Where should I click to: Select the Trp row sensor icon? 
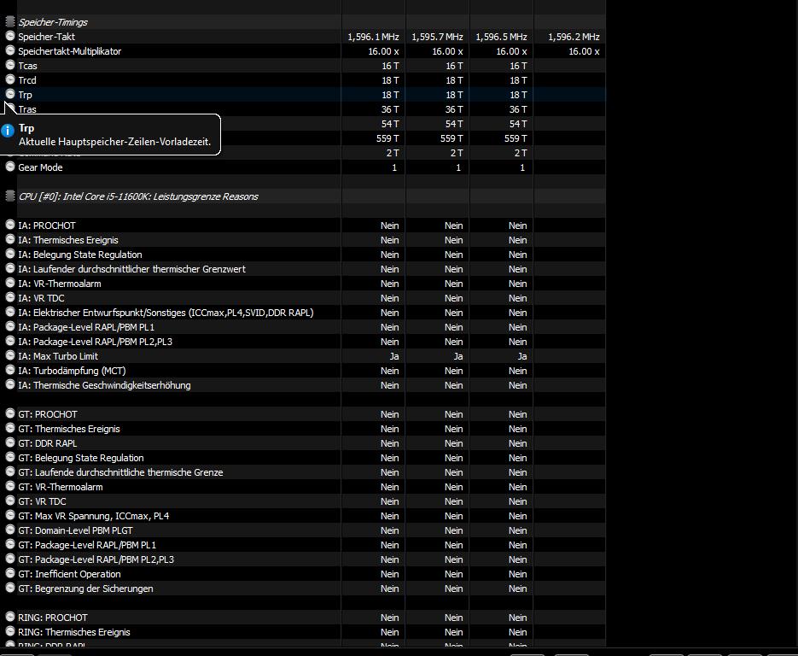[10, 94]
